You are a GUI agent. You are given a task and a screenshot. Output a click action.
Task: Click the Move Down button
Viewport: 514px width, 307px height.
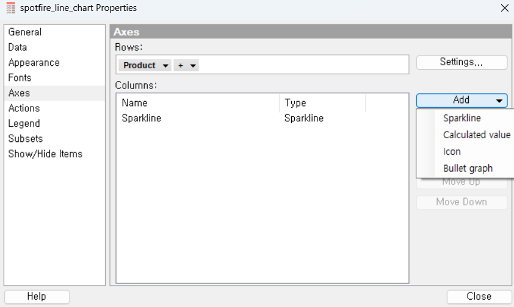click(462, 202)
